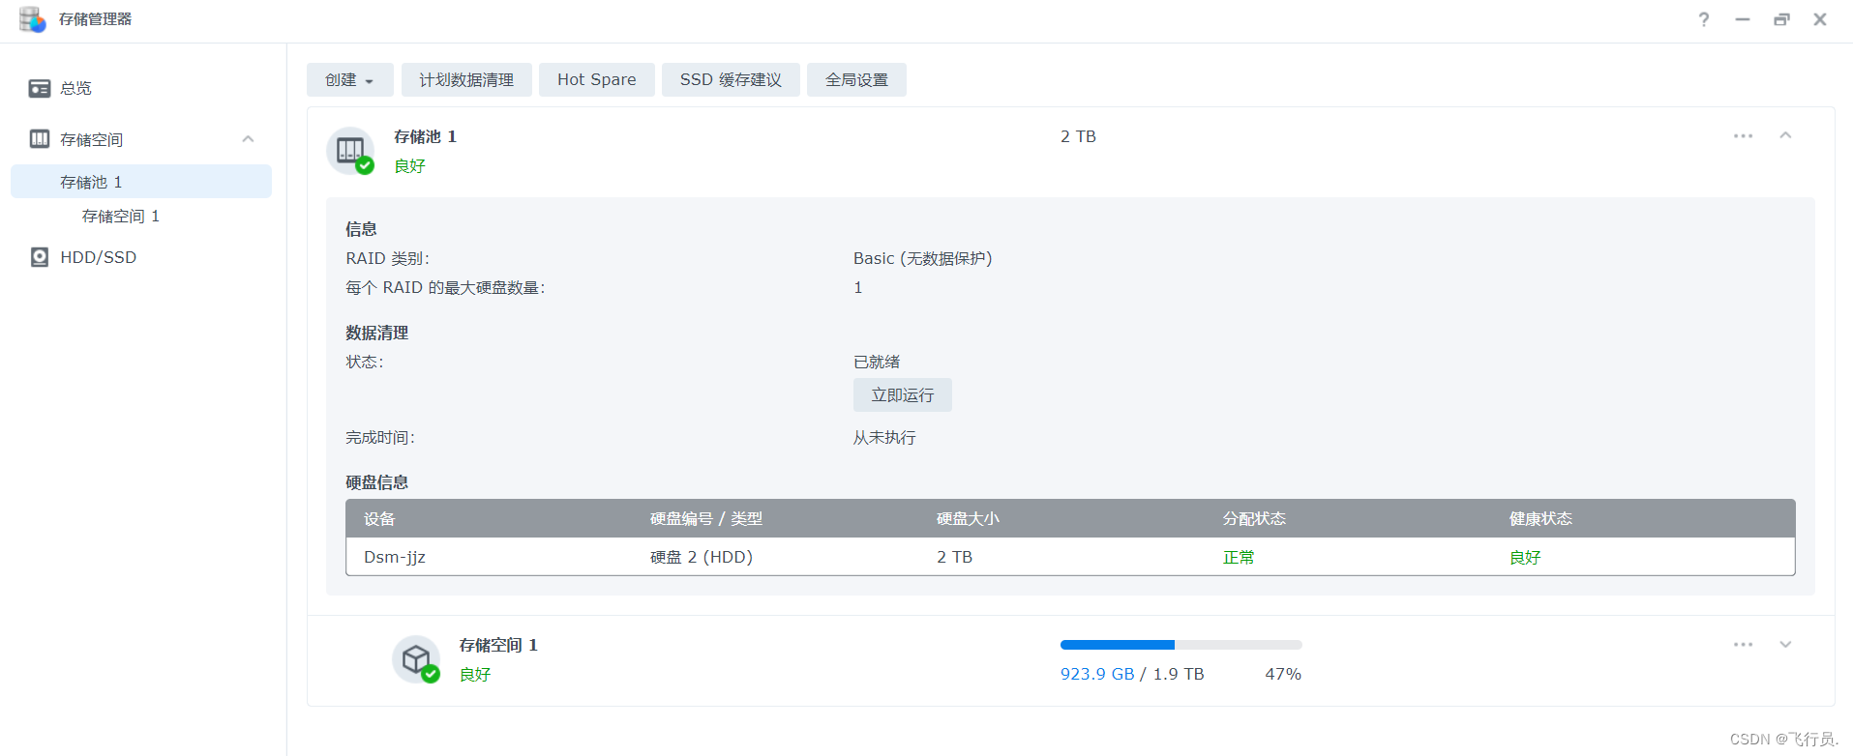The height and width of the screenshot is (756, 1853).
Task: Click the 存储池 1 pool status icon
Action: tap(350, 151)
